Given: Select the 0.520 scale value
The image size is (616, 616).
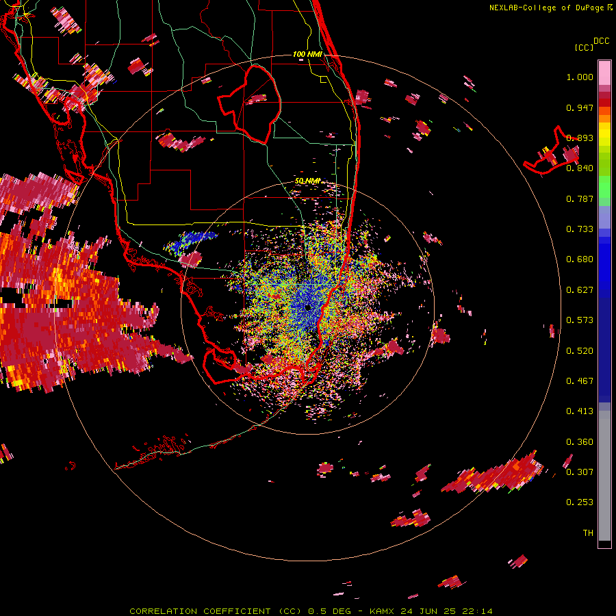Looking at the screenshot, I should click(580, 351).
